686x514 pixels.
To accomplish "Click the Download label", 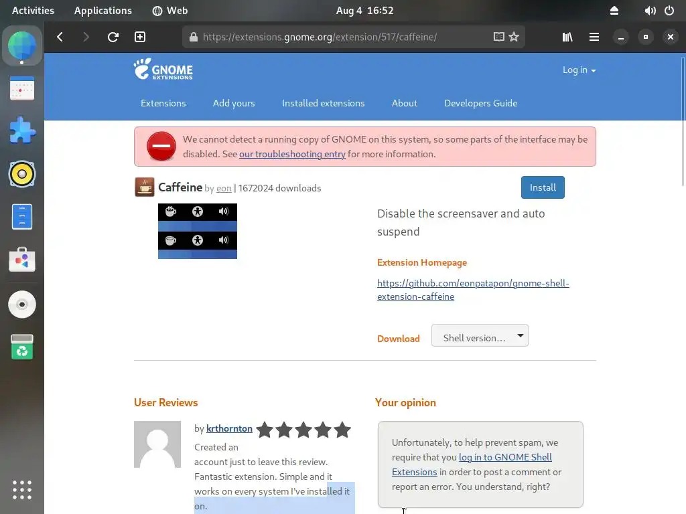I will point(398,339).
